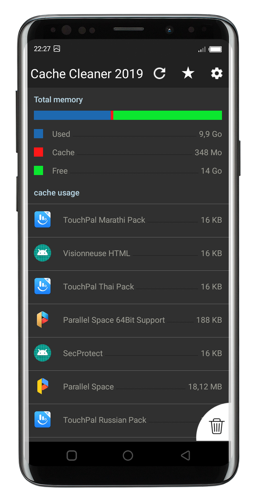Image resolution: width=257 pixels, height=500 pixels.
Task: Tap the image notification status icon
Action: pyautogui.click(x=57, y=49)
